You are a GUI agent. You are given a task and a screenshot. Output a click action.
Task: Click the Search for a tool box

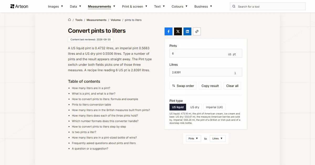pos(268,7)
